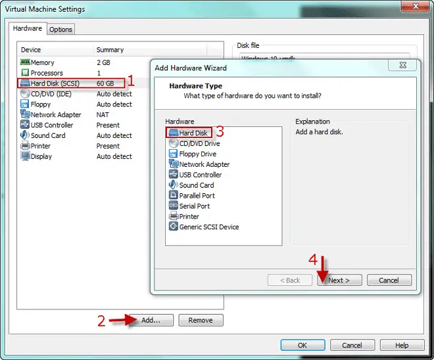Image resolution: width=434 pixels, height=360 pixels.
Task: Select the "Floppy Drive" text row
Action: click(x=198, y=154)
